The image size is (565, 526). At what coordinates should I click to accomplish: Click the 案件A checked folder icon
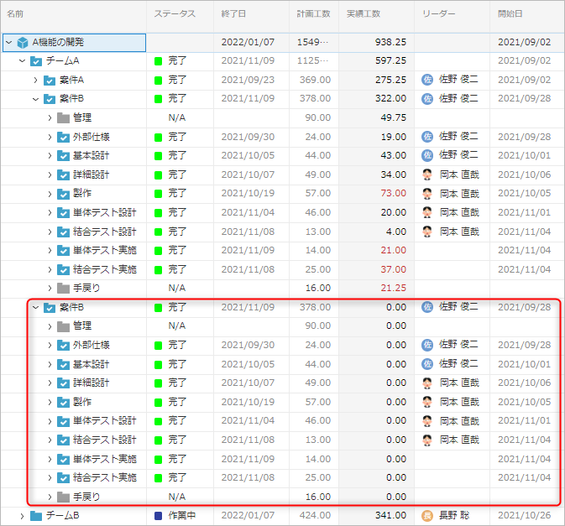pos(50,80)
